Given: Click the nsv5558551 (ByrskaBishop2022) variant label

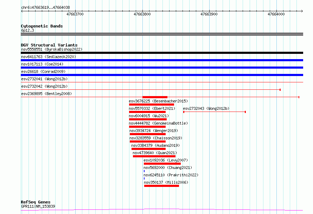Looking at the screenshot, I should tap(52, 50).
